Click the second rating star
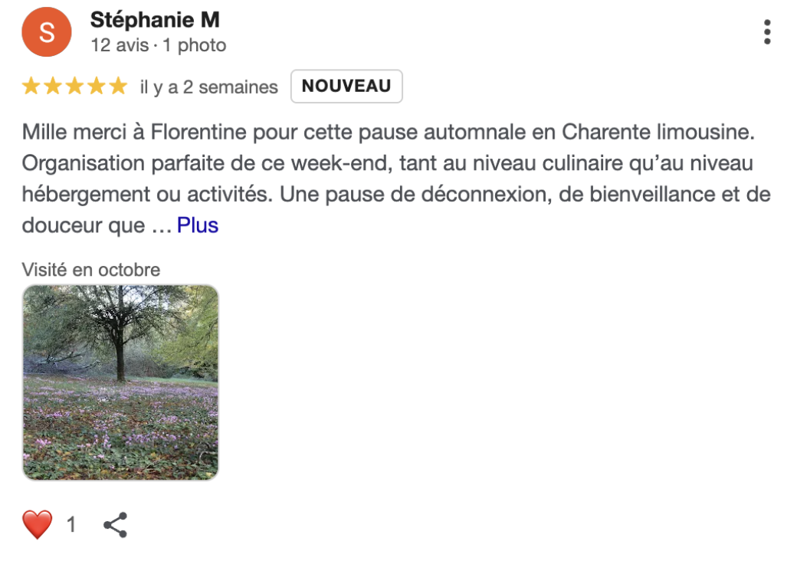797x574 pixels. pyautogui.click(x=53, y=86)
